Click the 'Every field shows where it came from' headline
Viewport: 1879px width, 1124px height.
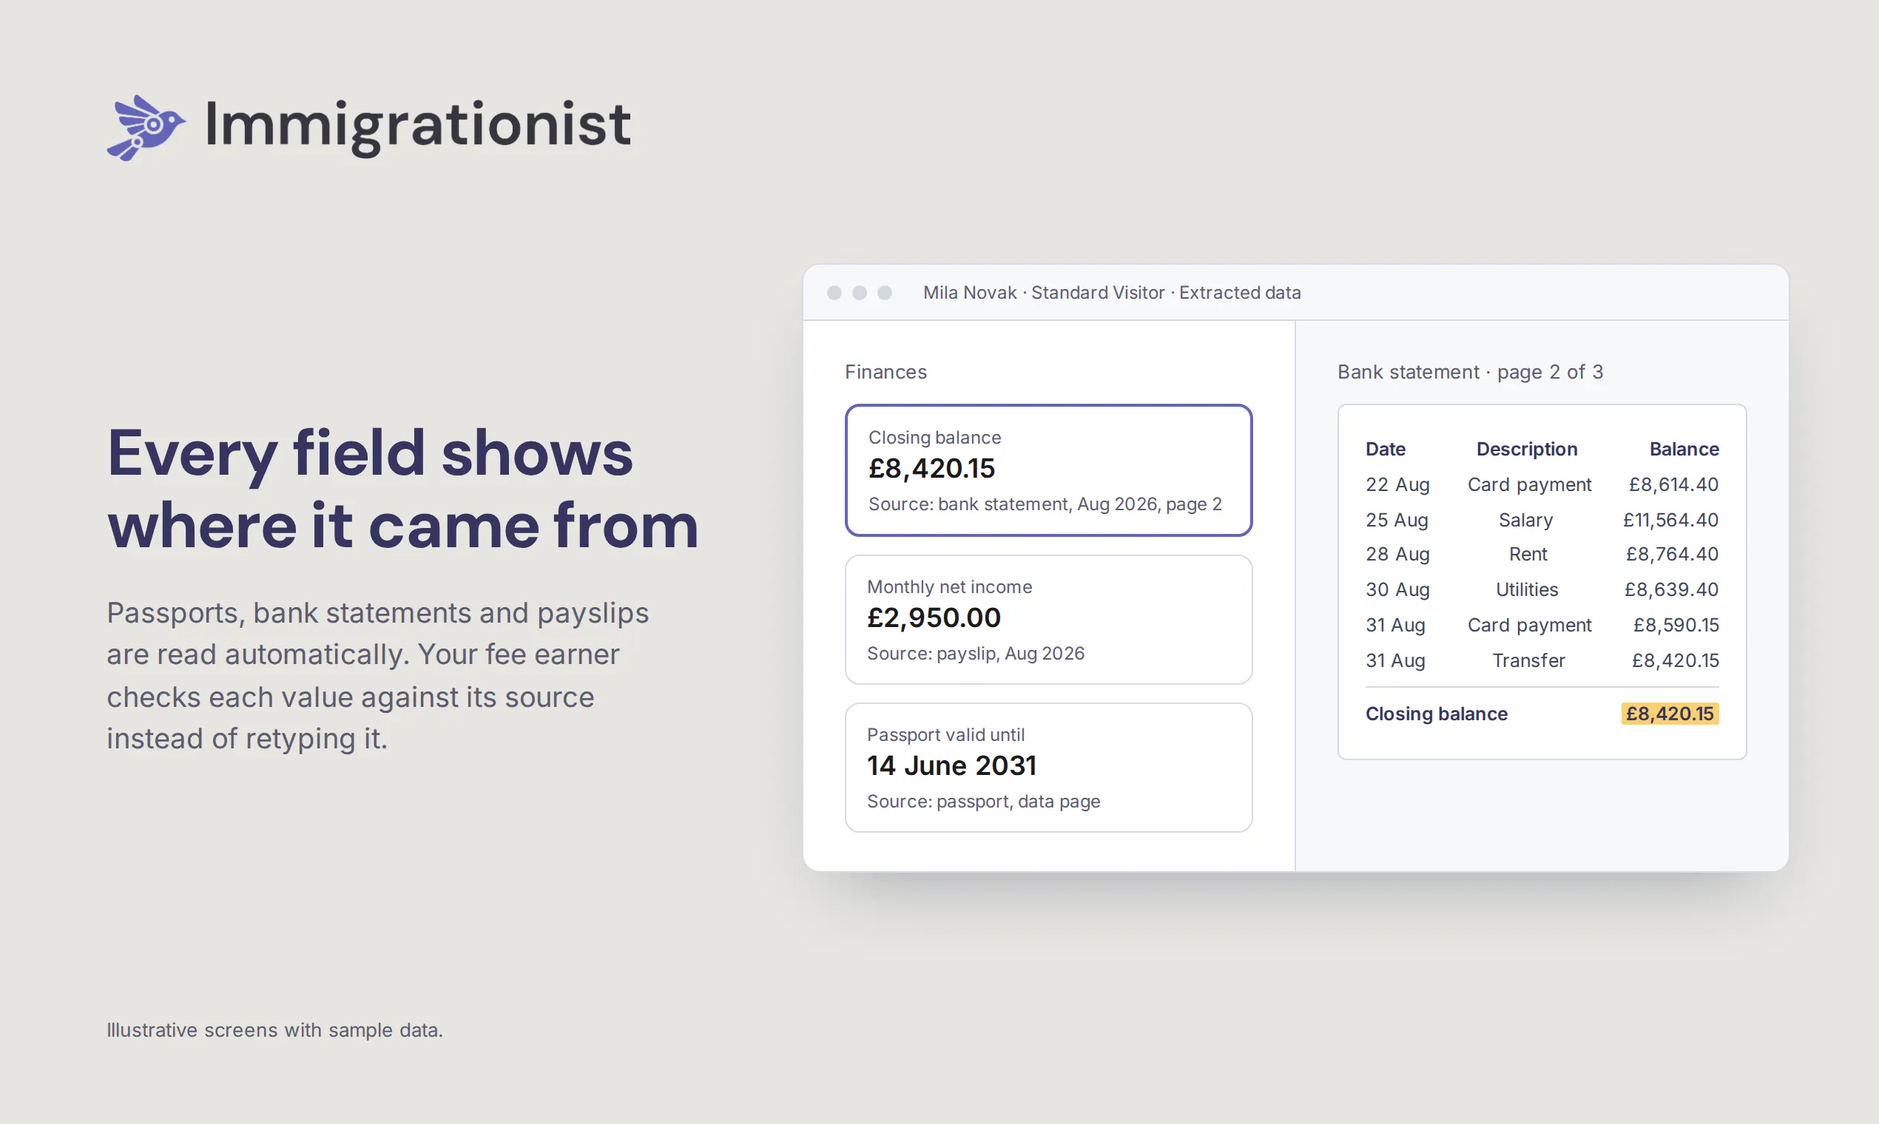(x=402, y=489)
